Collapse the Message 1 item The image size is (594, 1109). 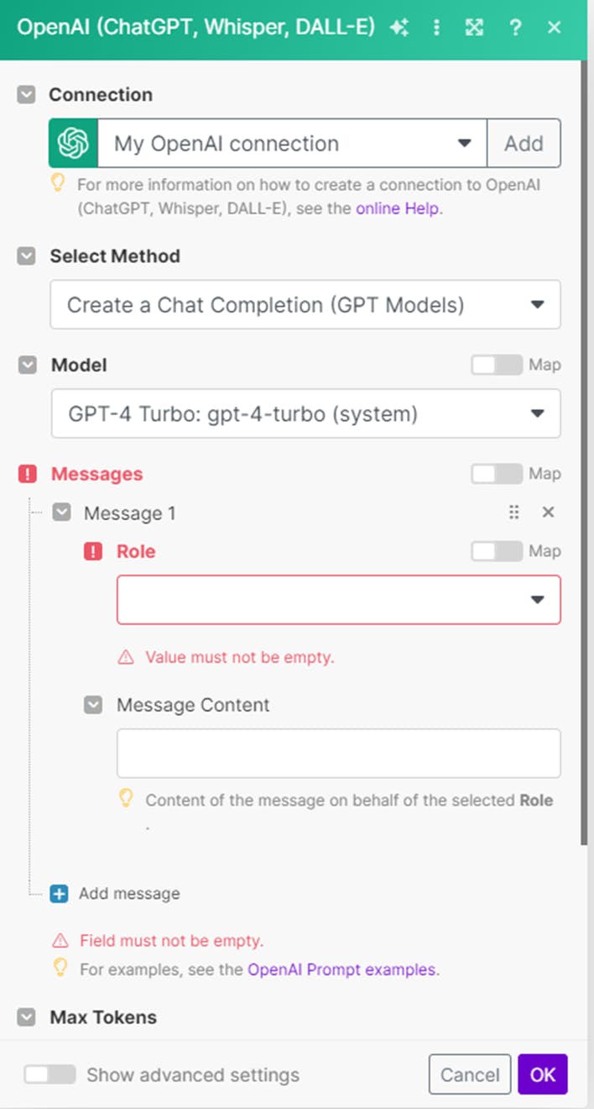(x=61, y=512)
